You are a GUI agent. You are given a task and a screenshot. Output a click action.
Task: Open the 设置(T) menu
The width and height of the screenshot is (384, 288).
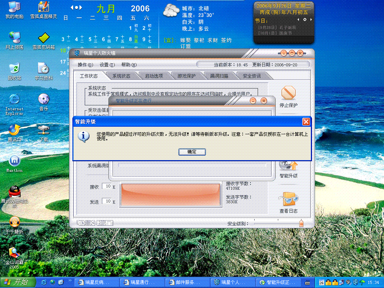pyautogui.click(x=107, y=64)
